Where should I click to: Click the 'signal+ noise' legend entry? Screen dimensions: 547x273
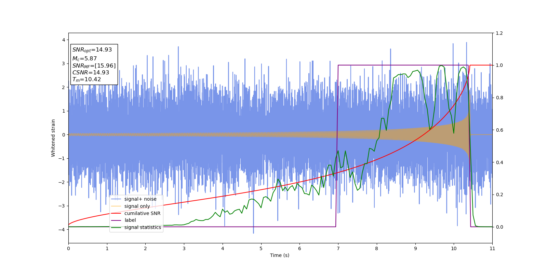pyautogui.click(x=141, y=199)
